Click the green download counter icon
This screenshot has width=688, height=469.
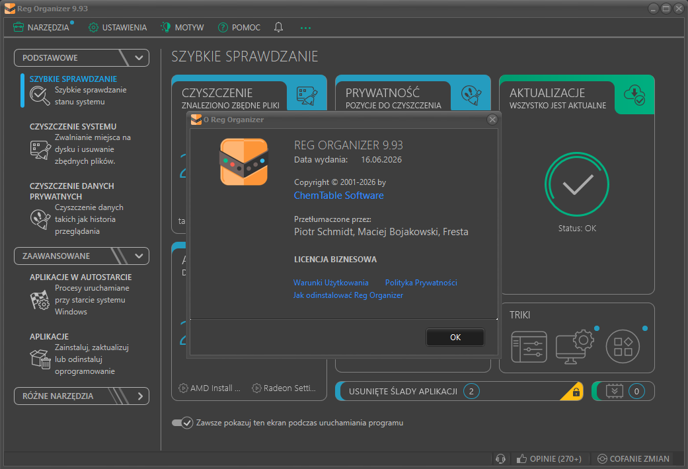(x=615, y=391)
